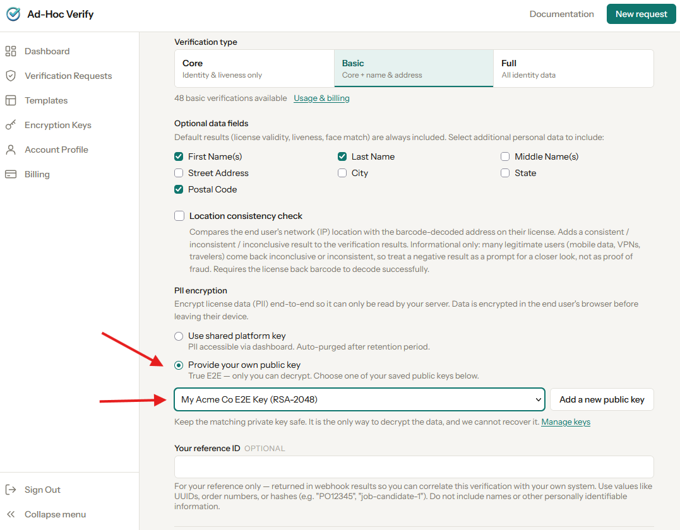Tick the City checkbox
The image size is (680, 530).
coord(342,173)
